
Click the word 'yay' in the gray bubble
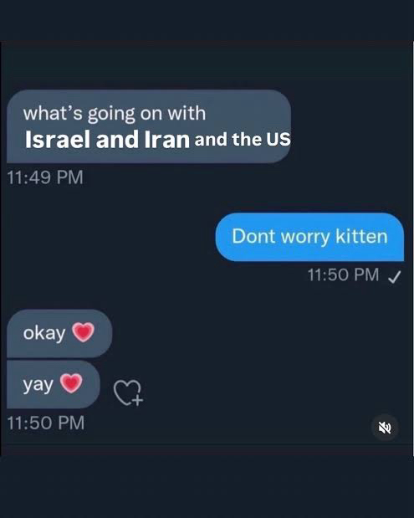[x=38, y=385]
